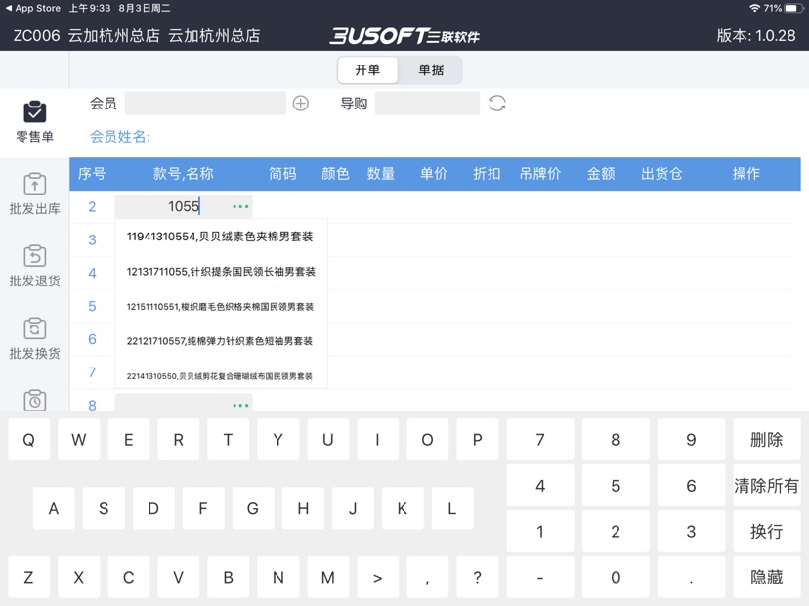Switch to the 单据 tab
This screenshot has height=606, width=809.
431,70
